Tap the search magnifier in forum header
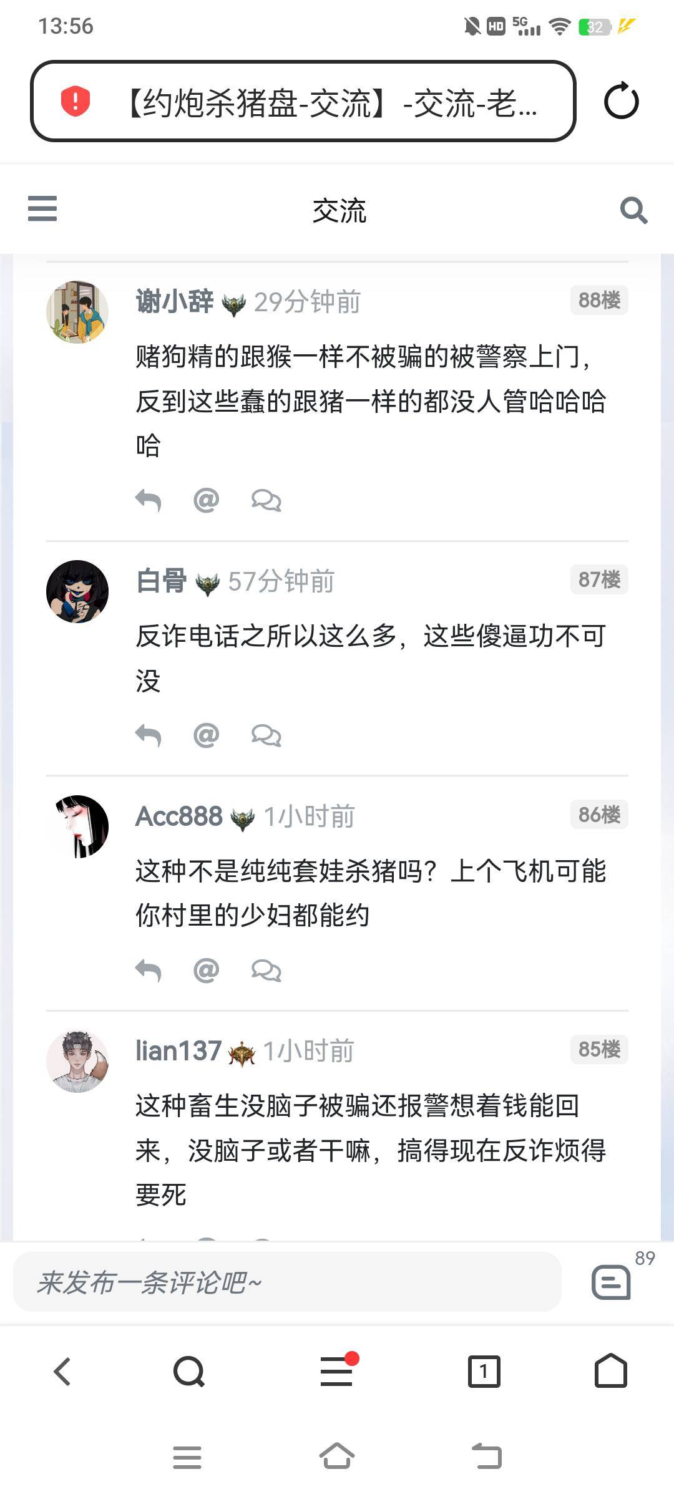 (x=633, y=210)
